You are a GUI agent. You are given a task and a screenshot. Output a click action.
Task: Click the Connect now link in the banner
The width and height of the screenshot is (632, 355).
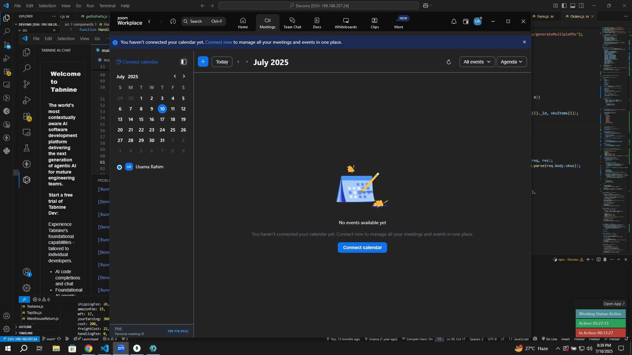point(219,42)
